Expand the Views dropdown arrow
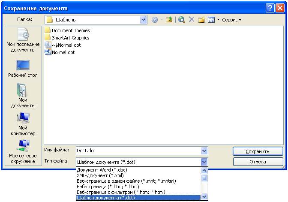 (x=218, y=19)
